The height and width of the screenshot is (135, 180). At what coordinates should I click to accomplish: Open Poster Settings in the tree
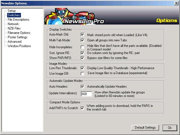pos(17,37)
